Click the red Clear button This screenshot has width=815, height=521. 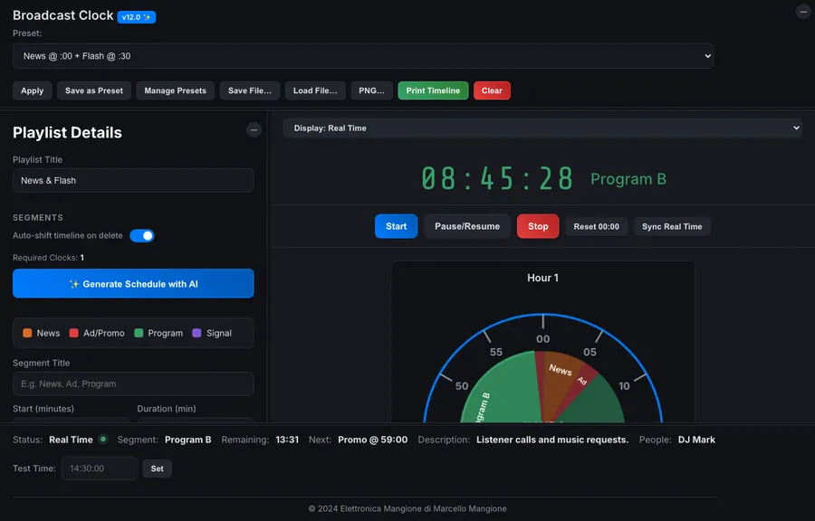point(492,90)
